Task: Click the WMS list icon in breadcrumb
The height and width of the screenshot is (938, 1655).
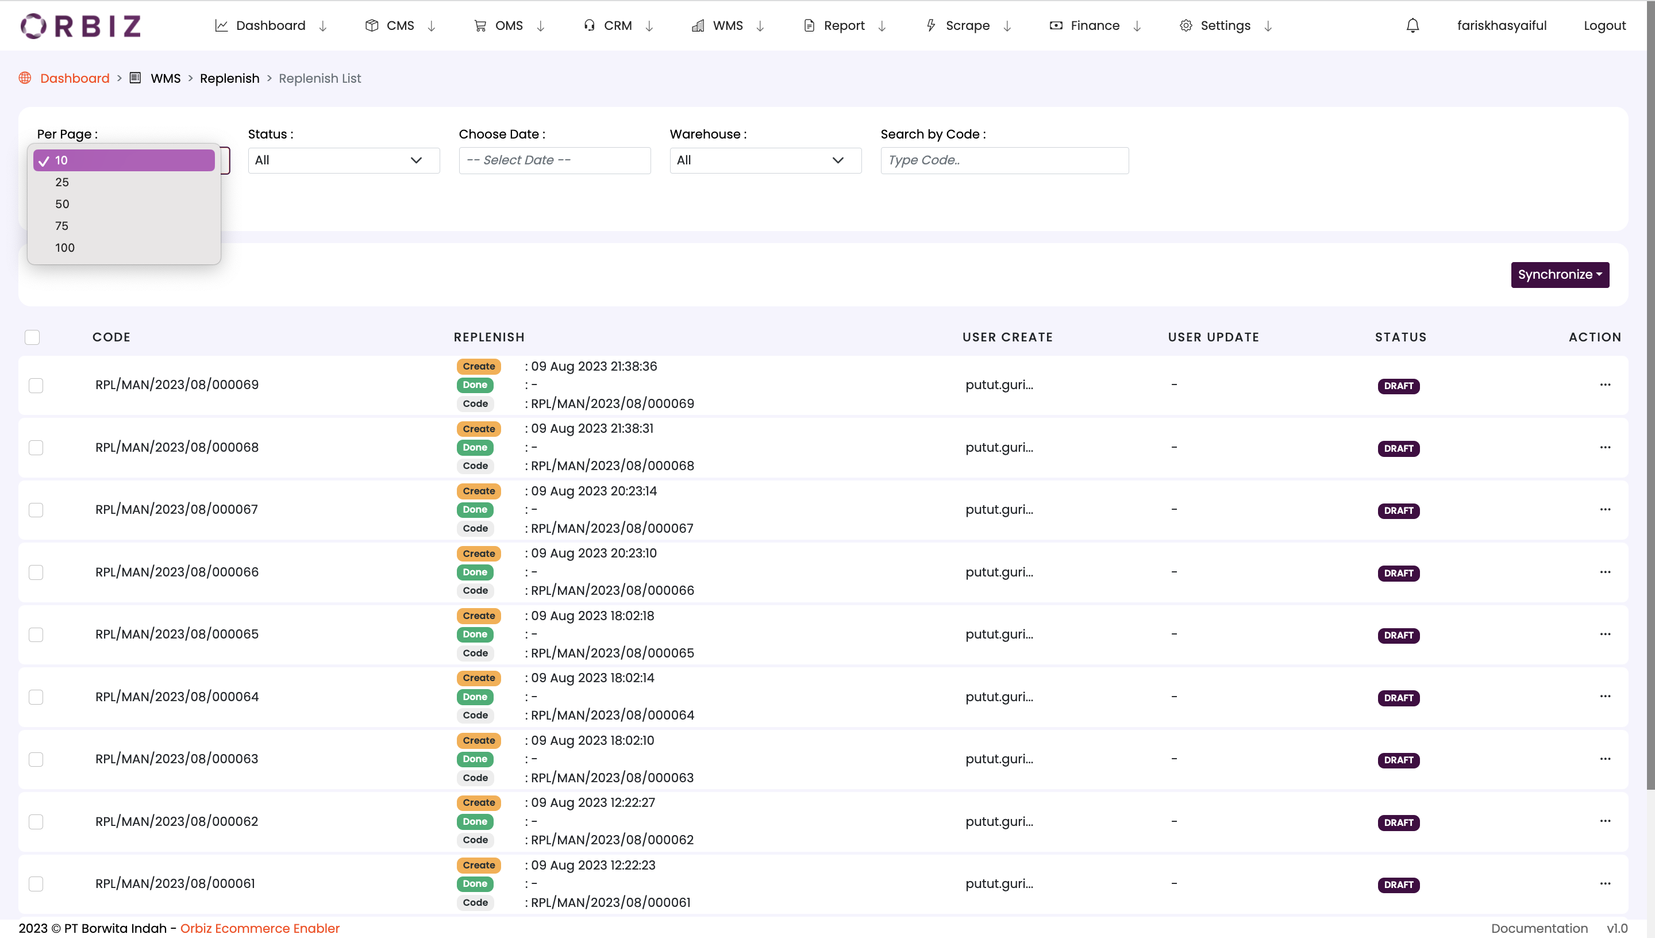Action: [135, 78]
